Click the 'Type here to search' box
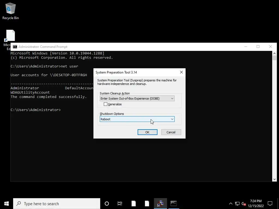The image size is (279, 209). (x=57, y=204)
